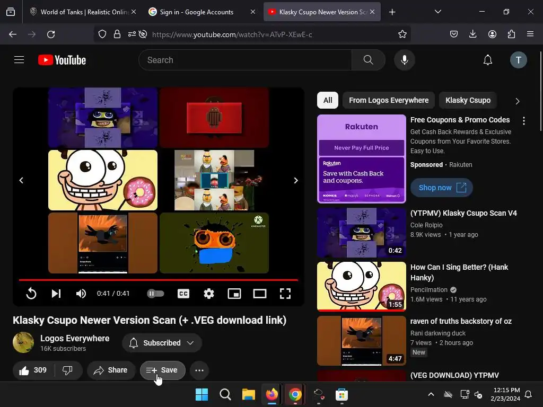Screen dimensions: 543x407
Task: Click Shop now on Rakuten ad
Action: point(442,188)
